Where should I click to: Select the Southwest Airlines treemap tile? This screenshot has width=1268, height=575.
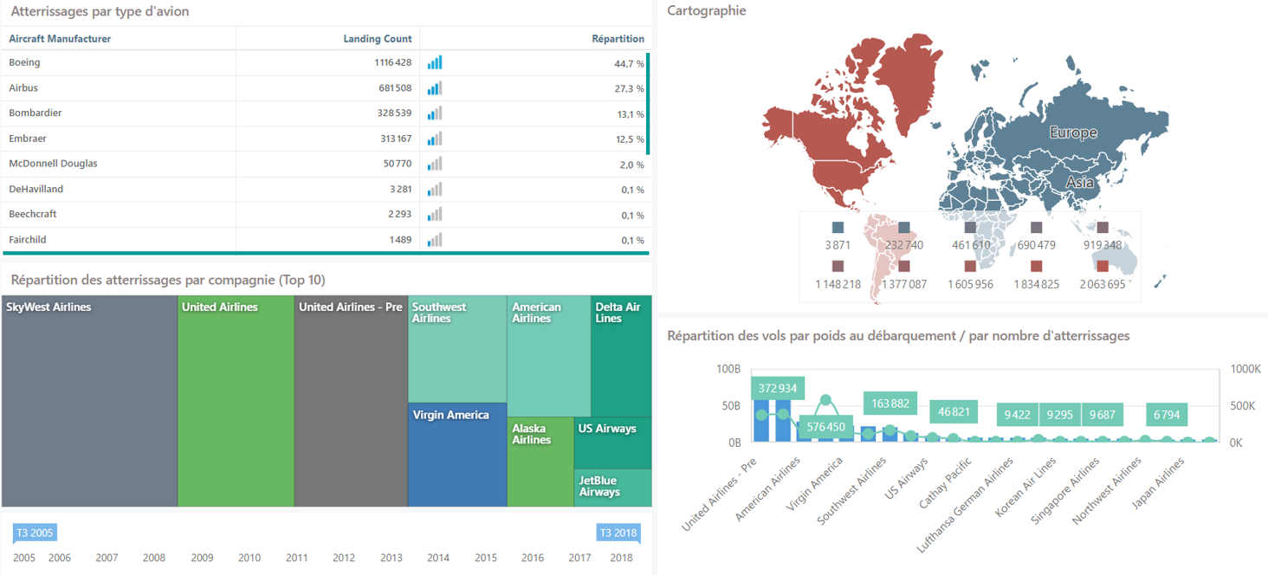(457, 349)
